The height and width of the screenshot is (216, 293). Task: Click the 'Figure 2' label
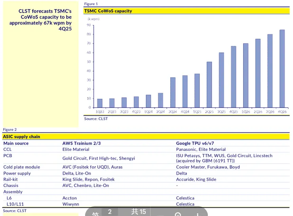tap(10, 130)
